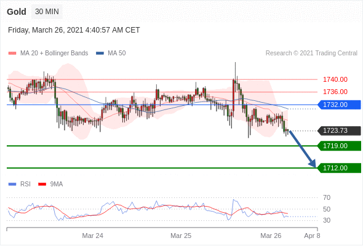Select the Gold chart title
363x246 pixels.
17,12
